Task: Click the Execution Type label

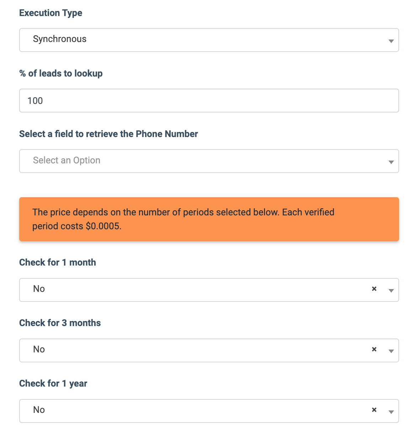Action: click(51, 13)
